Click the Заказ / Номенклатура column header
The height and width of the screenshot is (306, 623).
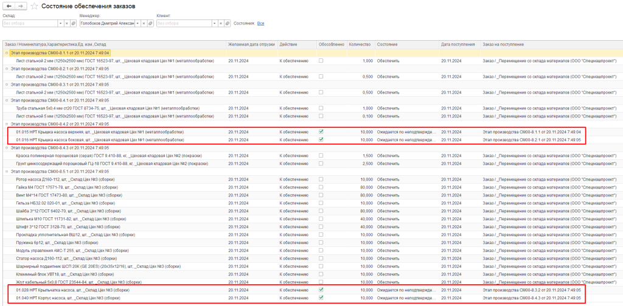click(x=114, y=44)
